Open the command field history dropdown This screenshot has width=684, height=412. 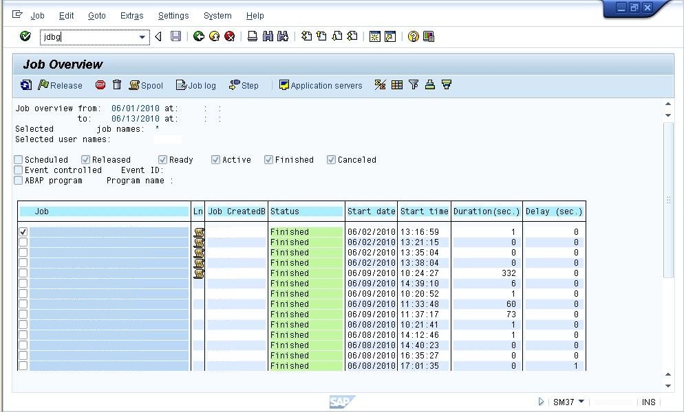[x=142, y=37]
